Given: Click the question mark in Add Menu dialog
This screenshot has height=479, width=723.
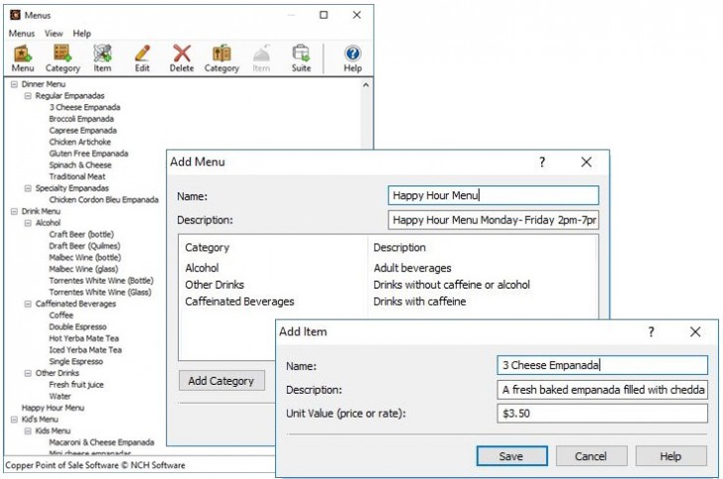Looking at the screenshot, I should click(x=542, y=162).
